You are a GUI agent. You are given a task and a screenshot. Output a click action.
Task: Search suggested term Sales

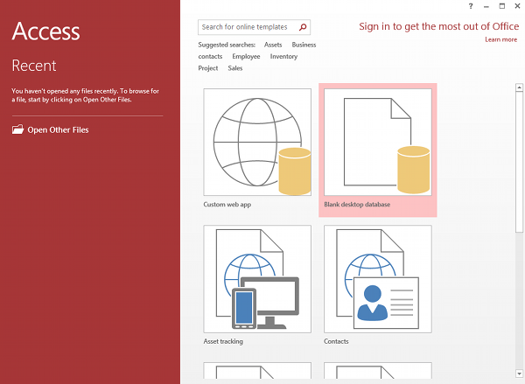click(x=235, y=68)
